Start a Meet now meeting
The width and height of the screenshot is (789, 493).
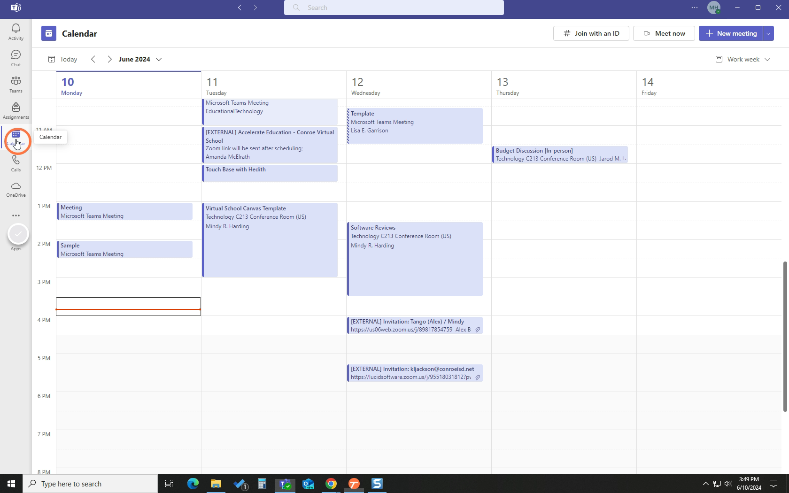[664, 33]
